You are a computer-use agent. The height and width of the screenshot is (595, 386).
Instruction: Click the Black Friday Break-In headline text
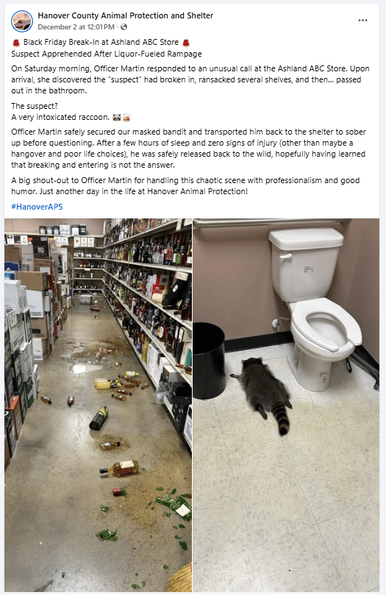click(101, 42)
